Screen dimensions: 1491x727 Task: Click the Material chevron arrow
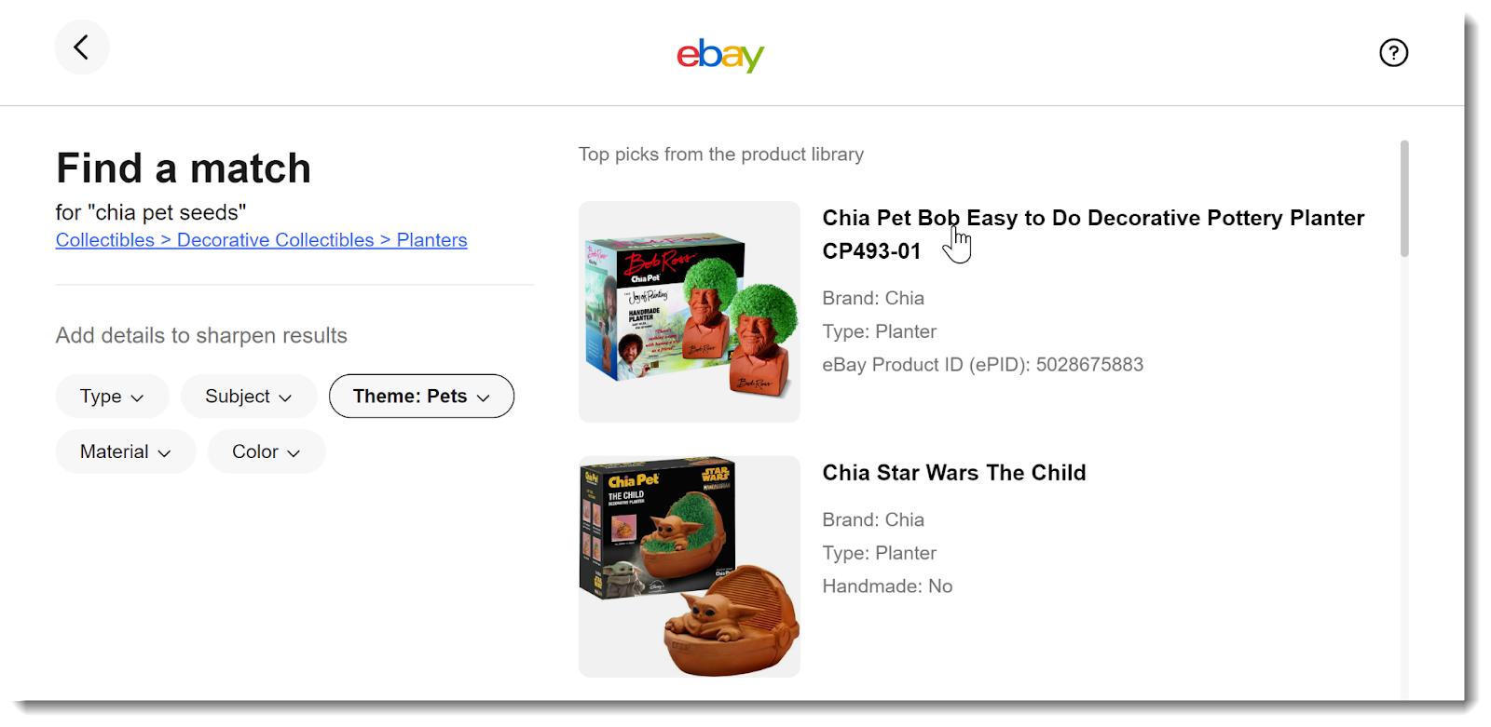(164, 453)
